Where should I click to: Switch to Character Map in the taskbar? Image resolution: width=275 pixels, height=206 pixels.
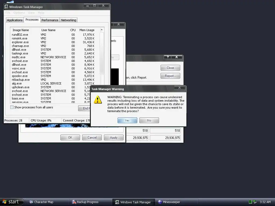pyautogui.click(x=47, y=202)
